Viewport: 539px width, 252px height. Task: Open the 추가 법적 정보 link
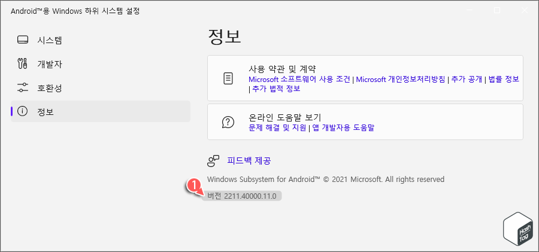[276, 89]
